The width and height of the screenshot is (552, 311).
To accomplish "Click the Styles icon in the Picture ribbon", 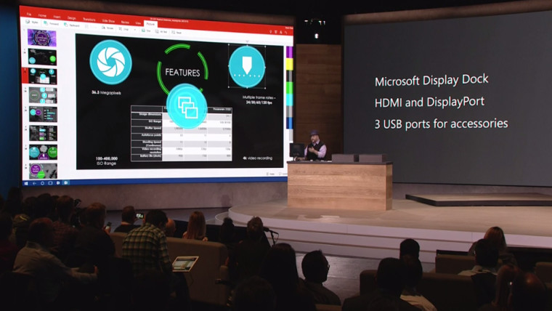I will pyautogui.click(x=33, y=23).
